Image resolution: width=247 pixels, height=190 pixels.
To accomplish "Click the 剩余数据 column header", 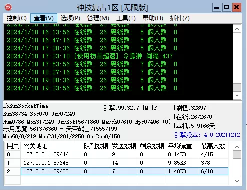I will click(151, 146).
